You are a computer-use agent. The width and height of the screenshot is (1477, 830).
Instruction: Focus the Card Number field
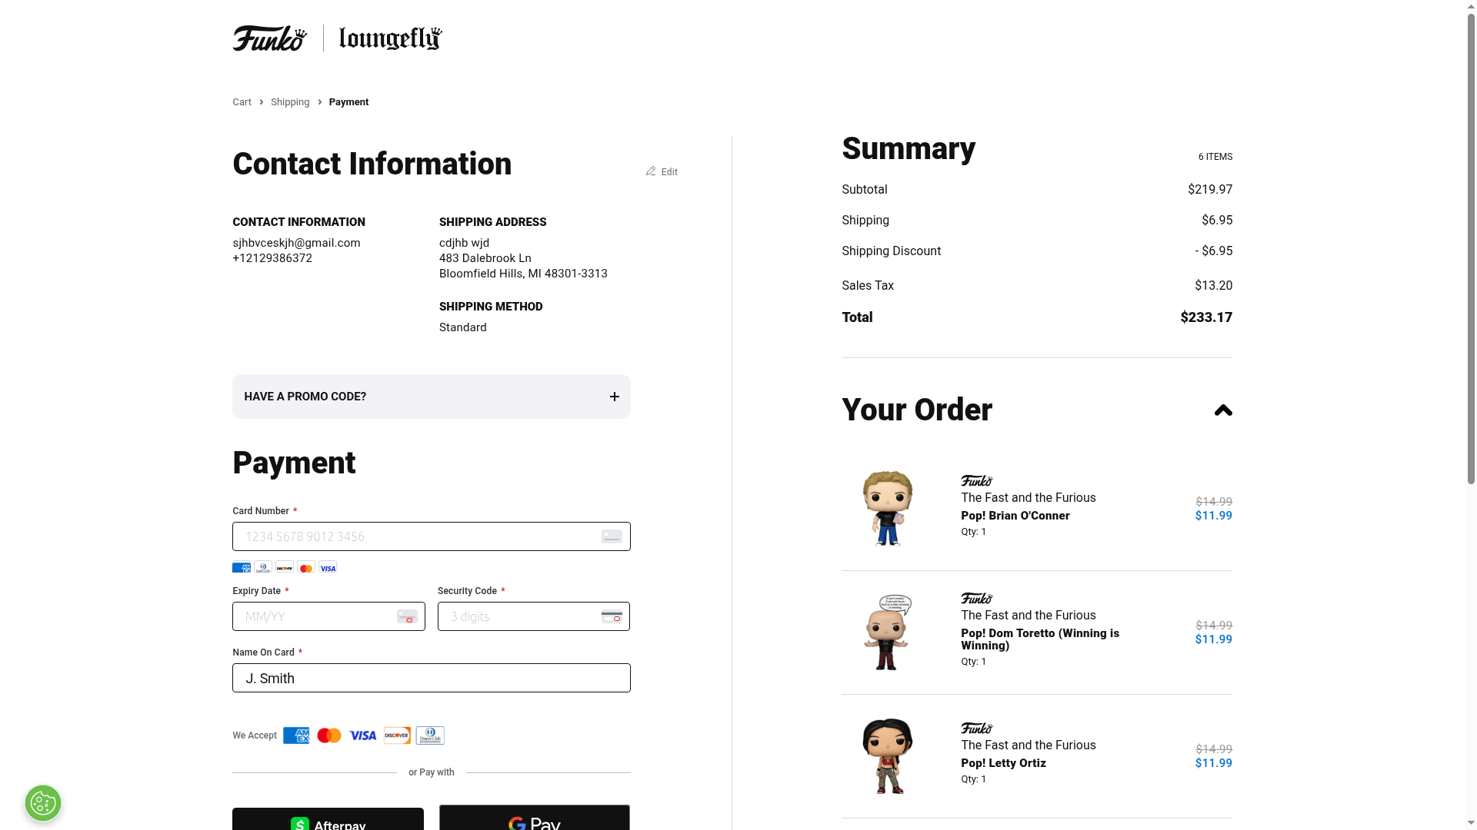[x=415, y=536]
